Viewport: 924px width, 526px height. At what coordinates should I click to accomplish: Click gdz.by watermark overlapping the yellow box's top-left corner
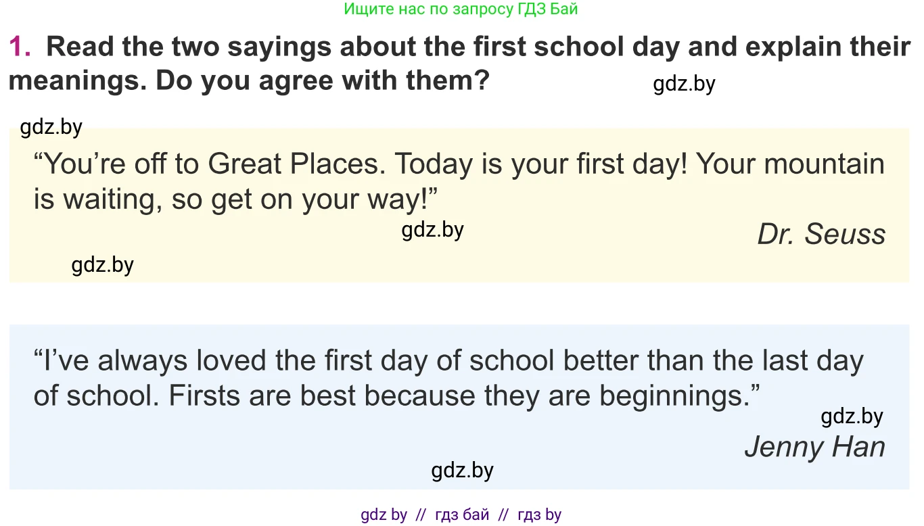(51, 127)
